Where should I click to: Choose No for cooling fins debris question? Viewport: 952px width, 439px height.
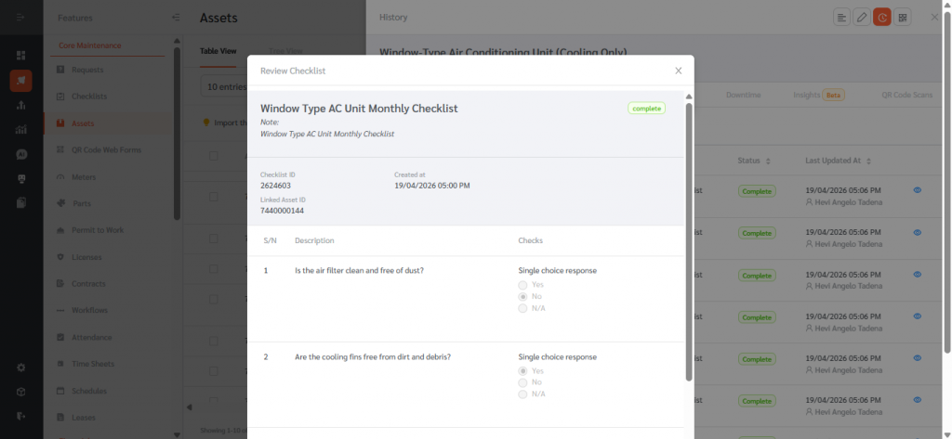pyautogui.click(x=523, y=382)
